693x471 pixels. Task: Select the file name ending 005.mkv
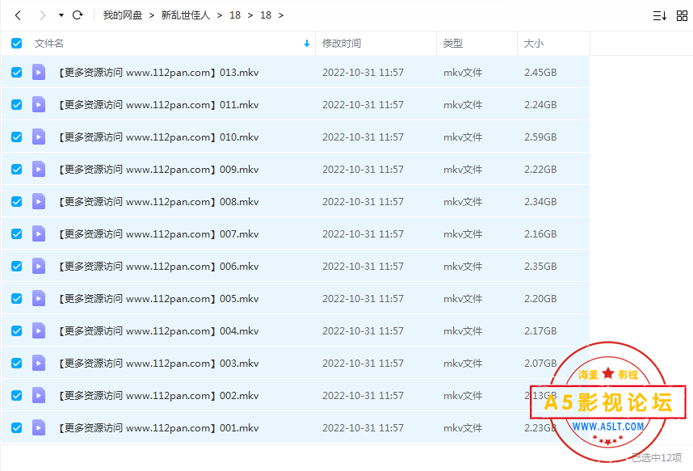157,299
